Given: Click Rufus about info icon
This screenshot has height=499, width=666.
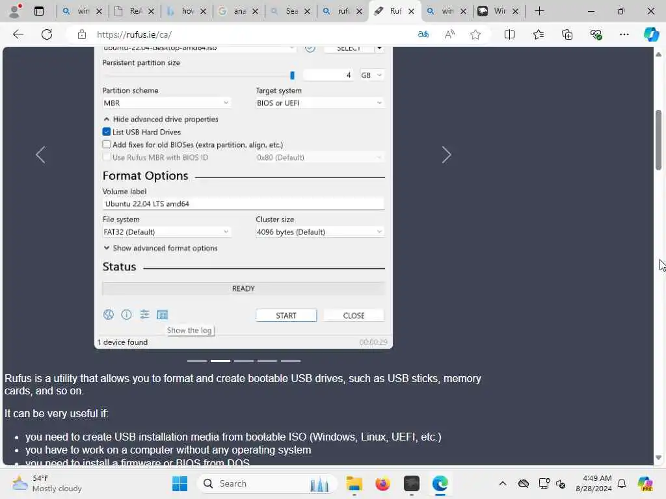Looking at the screenshot, I should [126, 314].
